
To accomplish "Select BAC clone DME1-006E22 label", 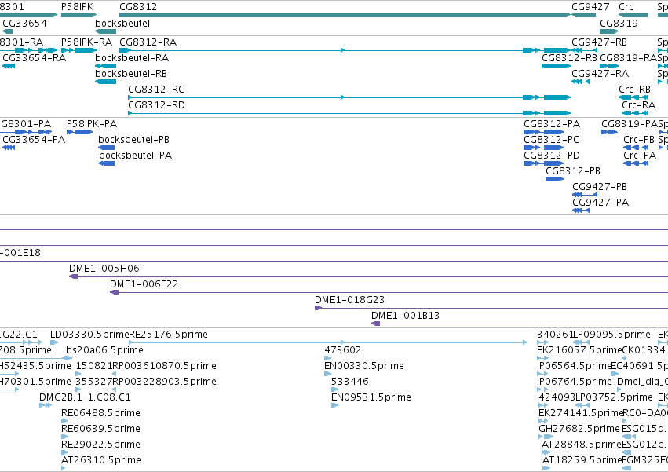I will [x=144, y=284].
